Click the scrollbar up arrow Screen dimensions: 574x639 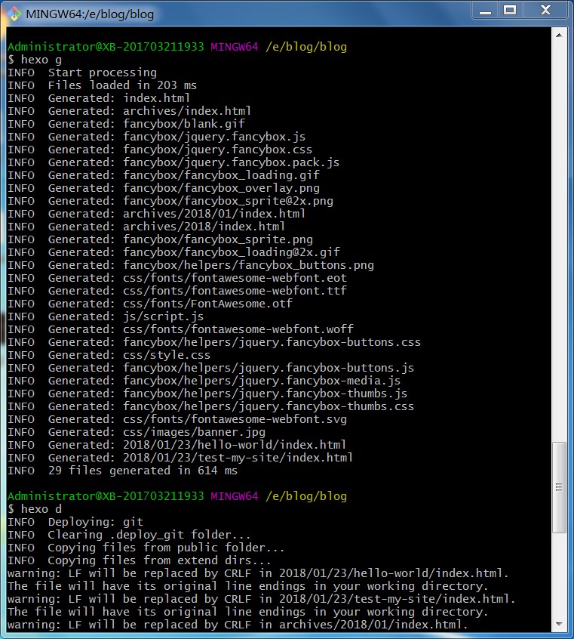point(559,35)
